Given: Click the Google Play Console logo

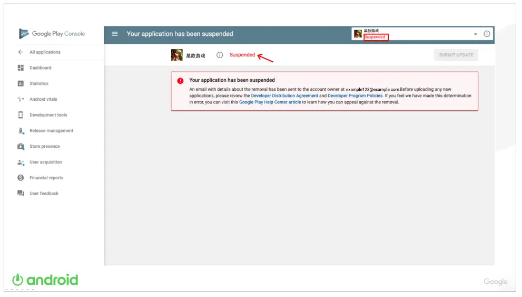Looking at the screenshot, I should coord(52,34).
